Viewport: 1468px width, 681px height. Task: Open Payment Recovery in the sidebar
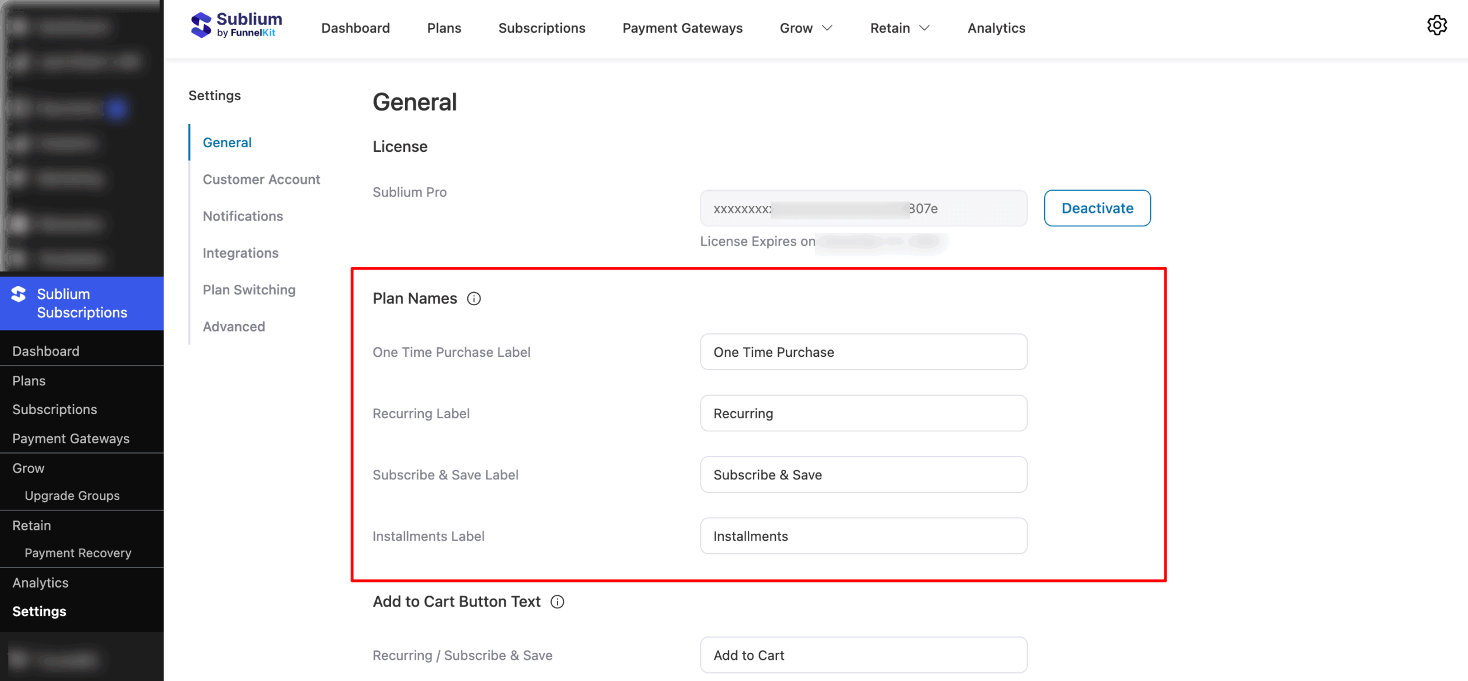[78, 553]
